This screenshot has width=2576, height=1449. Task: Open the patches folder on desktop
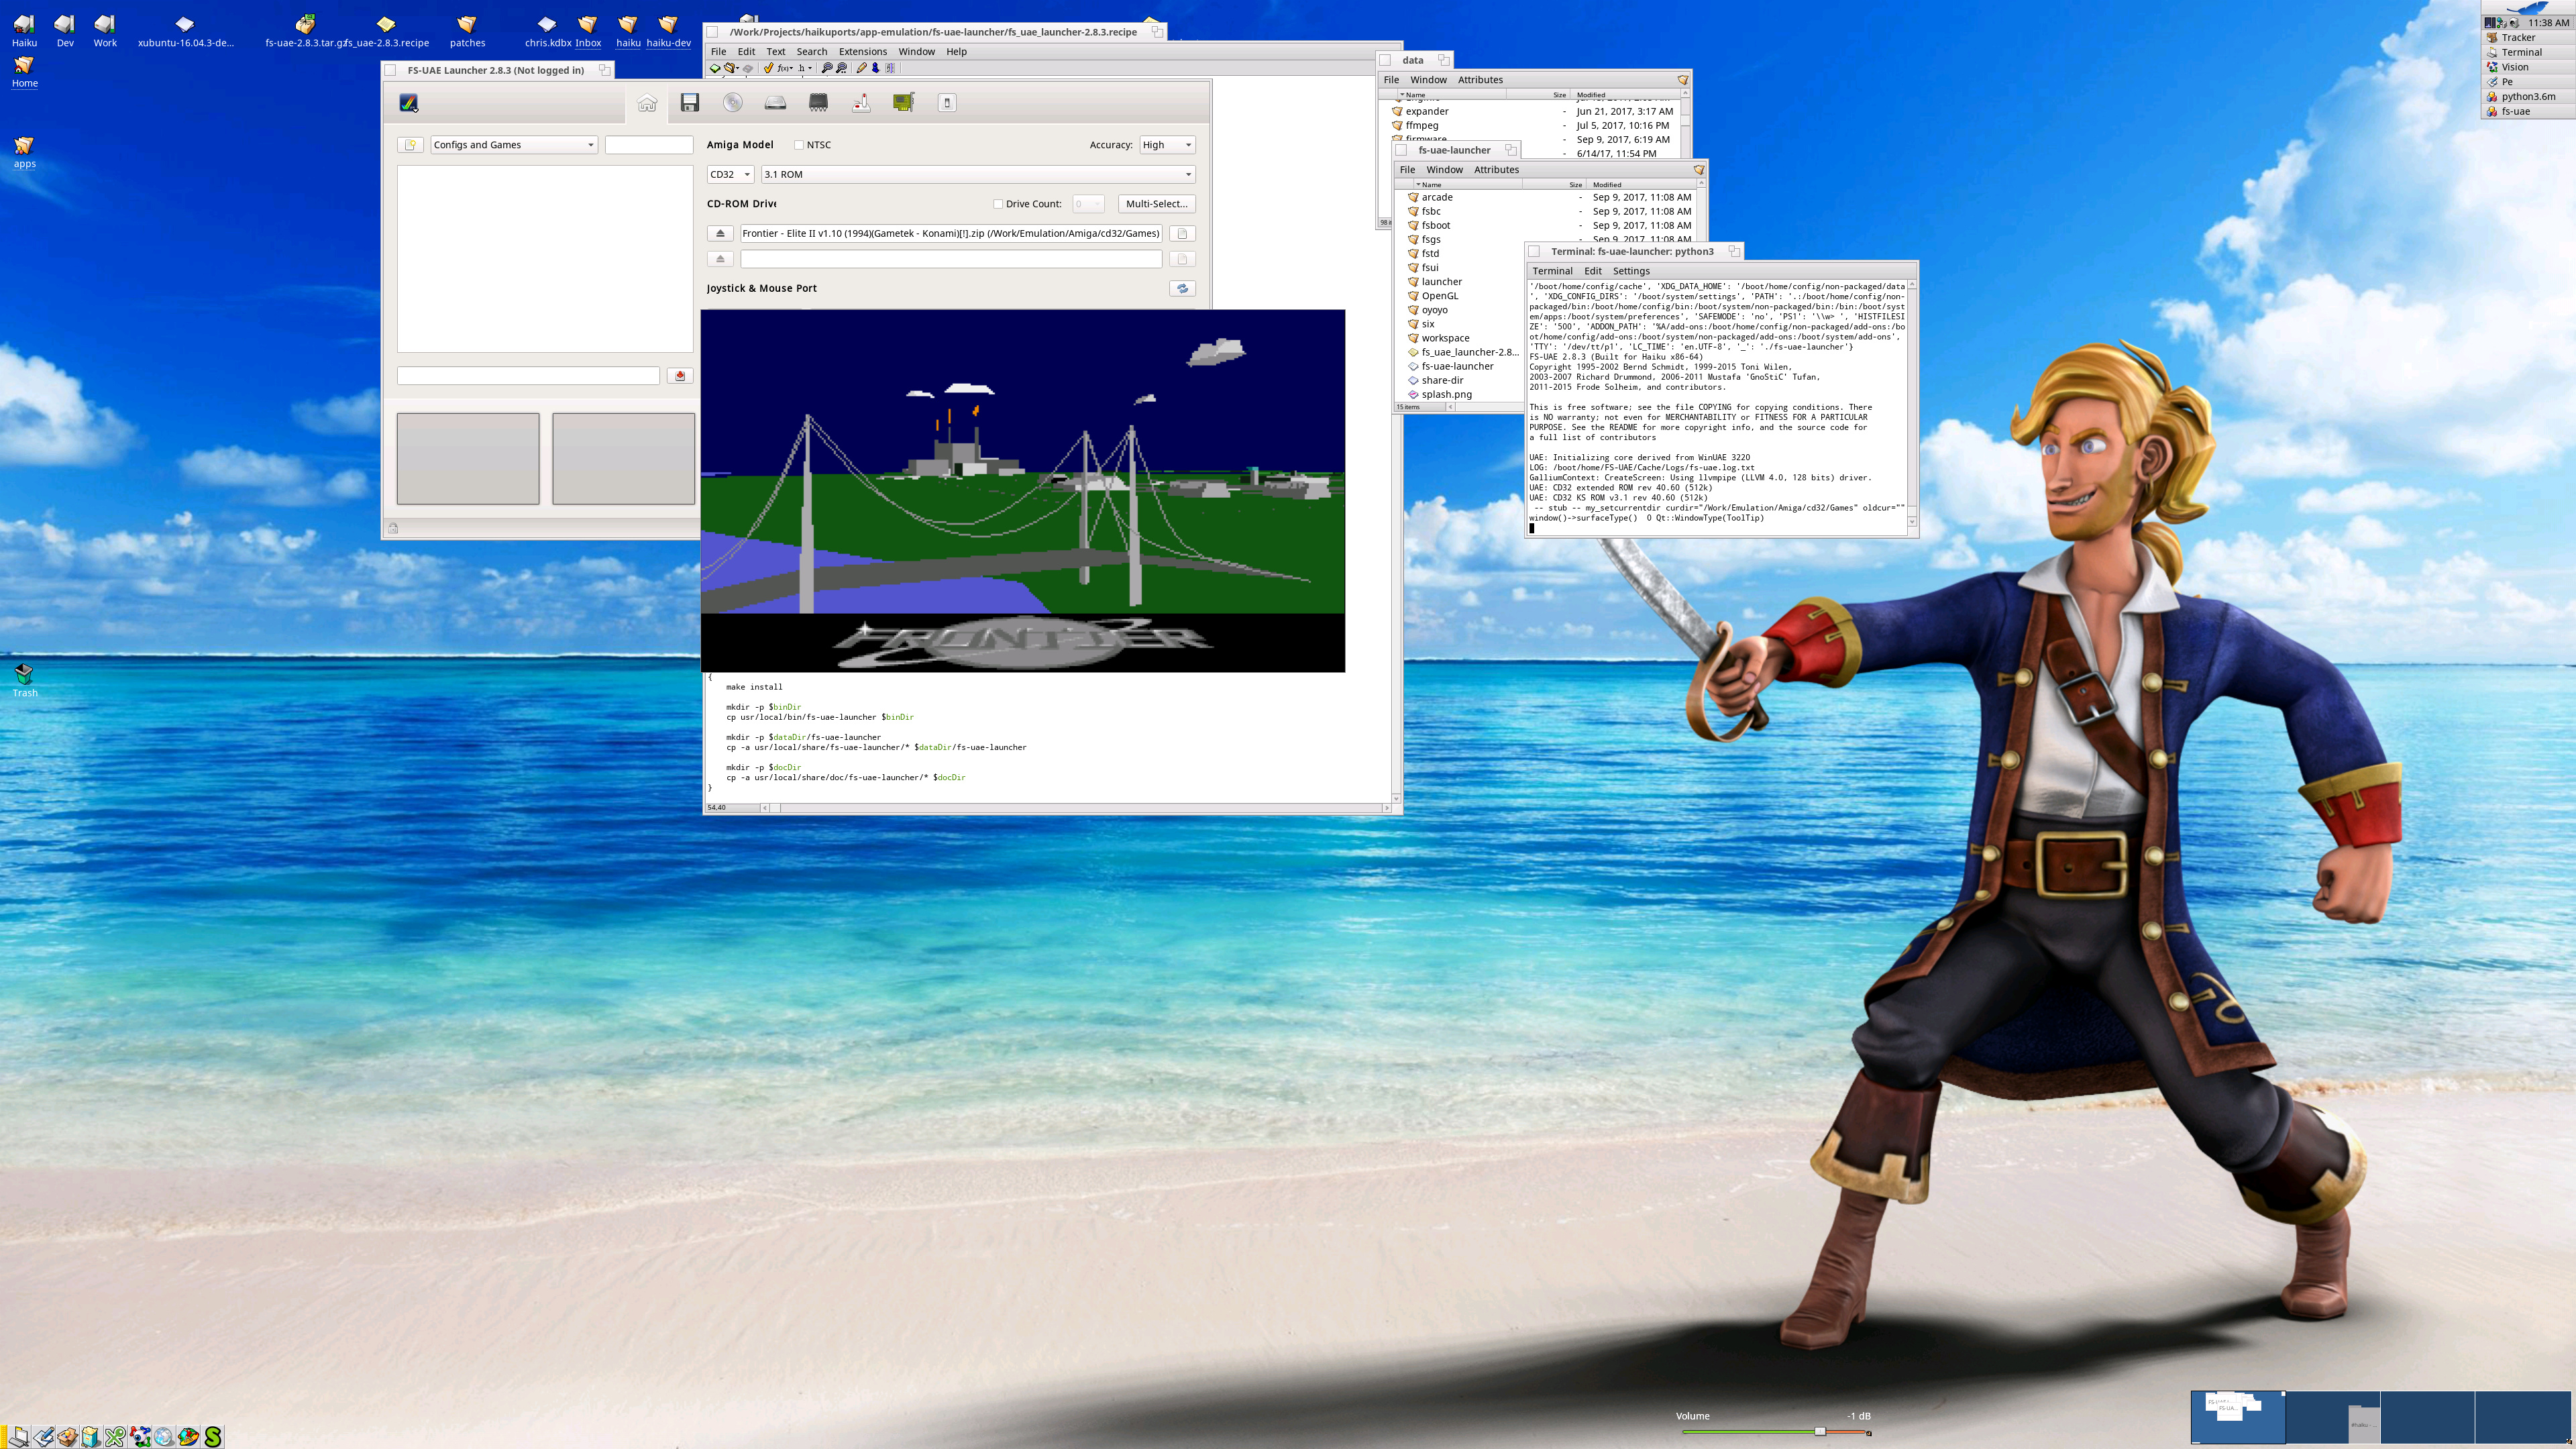click(467, 31)
